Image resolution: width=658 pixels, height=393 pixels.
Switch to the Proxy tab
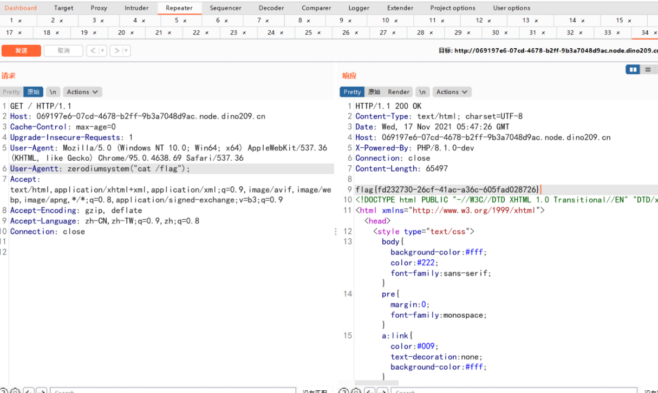point(99,8)
